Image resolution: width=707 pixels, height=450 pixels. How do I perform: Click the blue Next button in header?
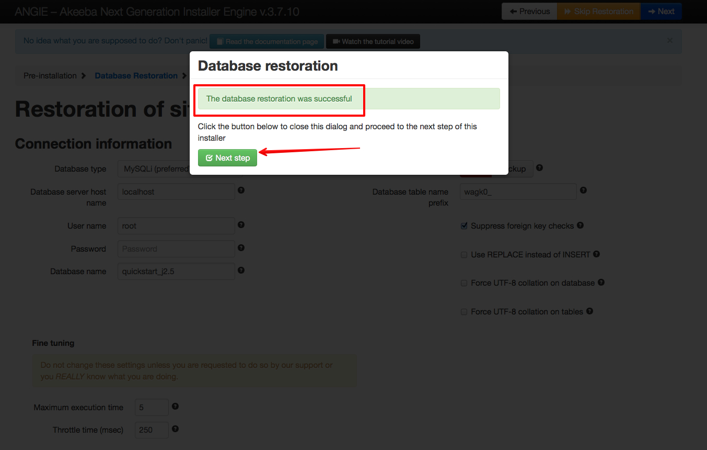click(661, 12)
